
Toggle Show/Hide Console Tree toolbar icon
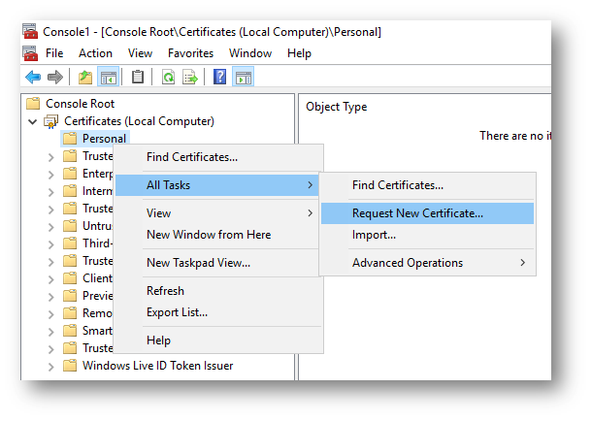coord(108,77)
